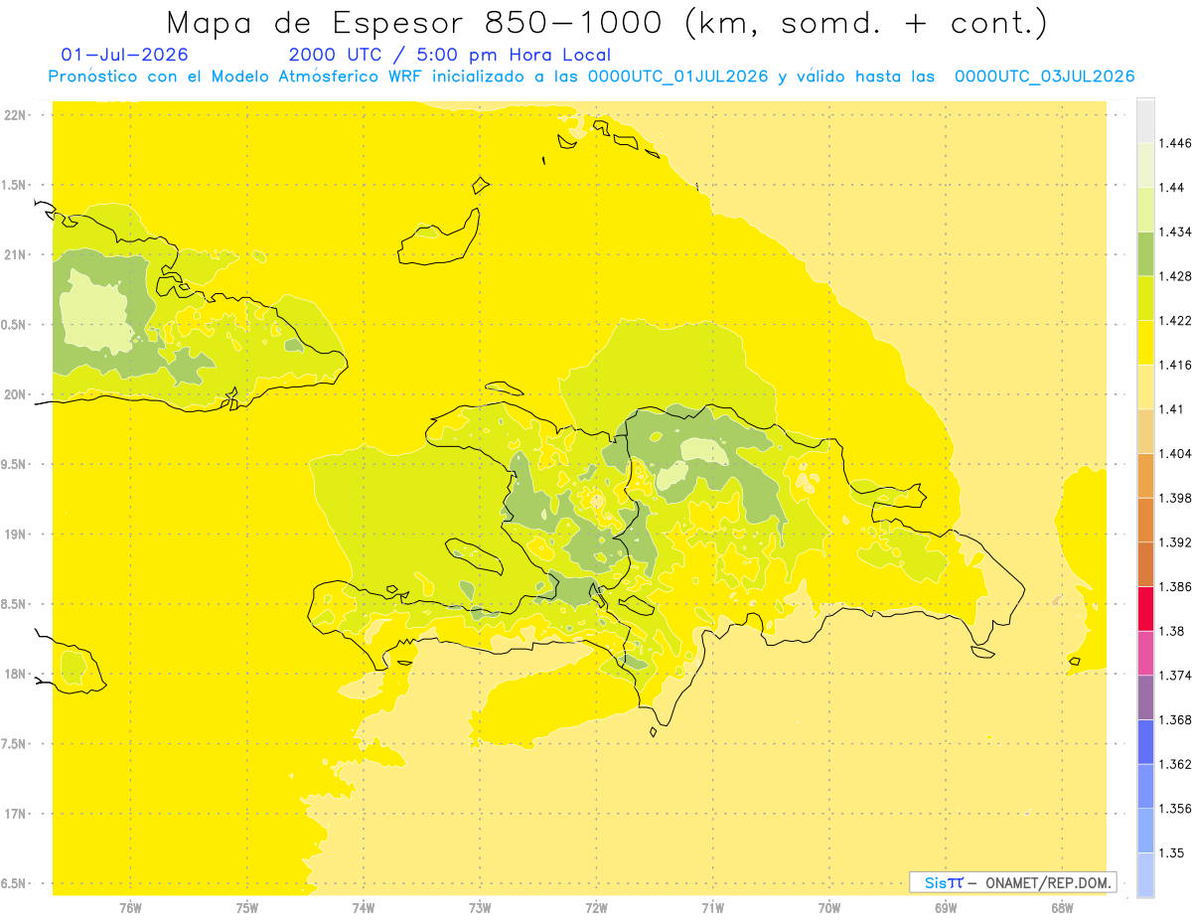This screenshot has height=921, width=1192.
Task: Click the 73W longitude label
Action: coord(480,907)
